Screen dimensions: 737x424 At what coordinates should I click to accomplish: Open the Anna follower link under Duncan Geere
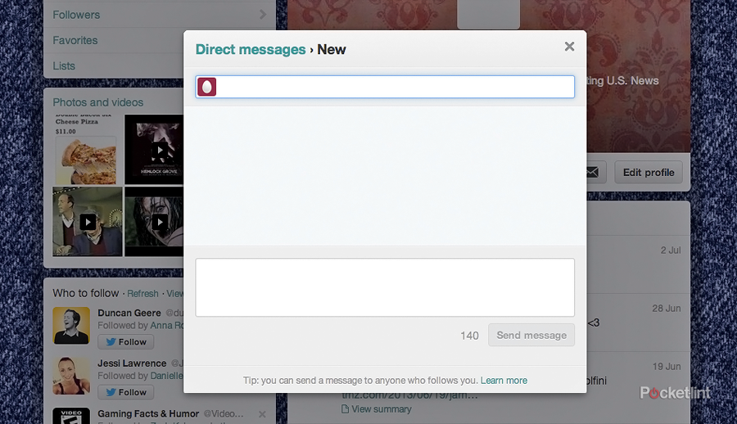pos(167,325)
